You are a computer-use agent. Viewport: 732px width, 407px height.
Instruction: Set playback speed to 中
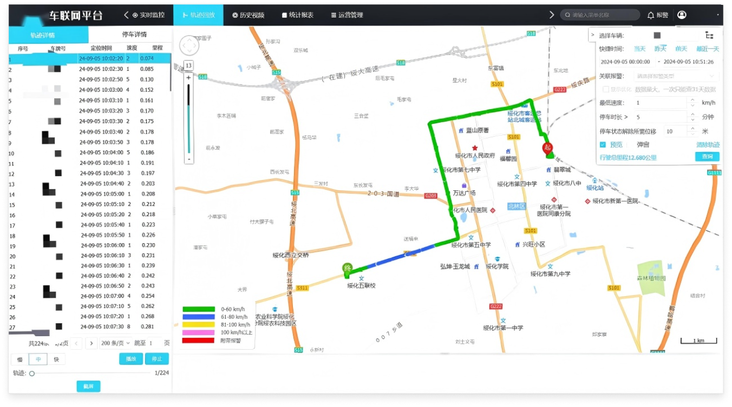click(38, 359)
